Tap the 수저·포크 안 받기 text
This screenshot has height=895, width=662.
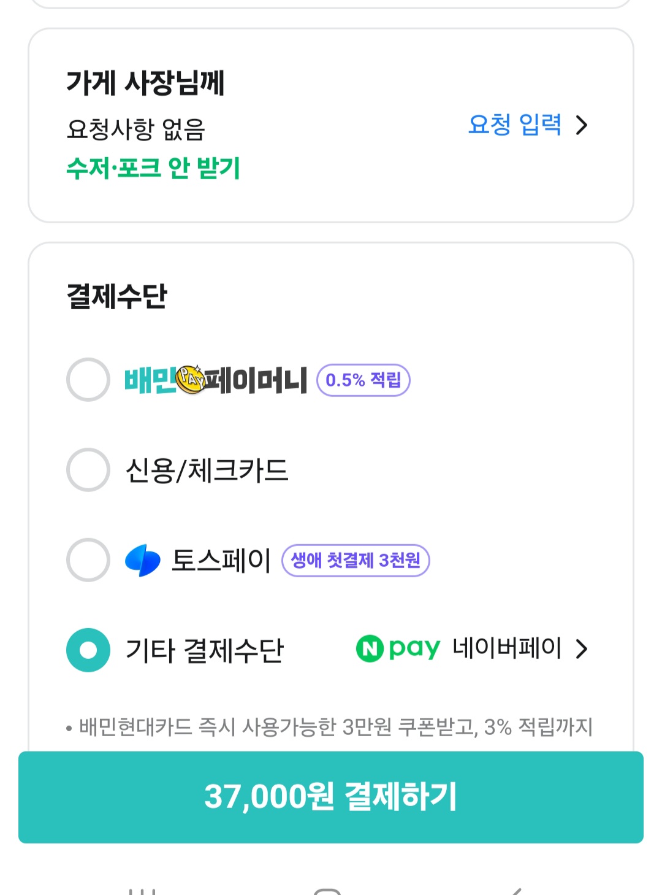(x=153, y=168)
